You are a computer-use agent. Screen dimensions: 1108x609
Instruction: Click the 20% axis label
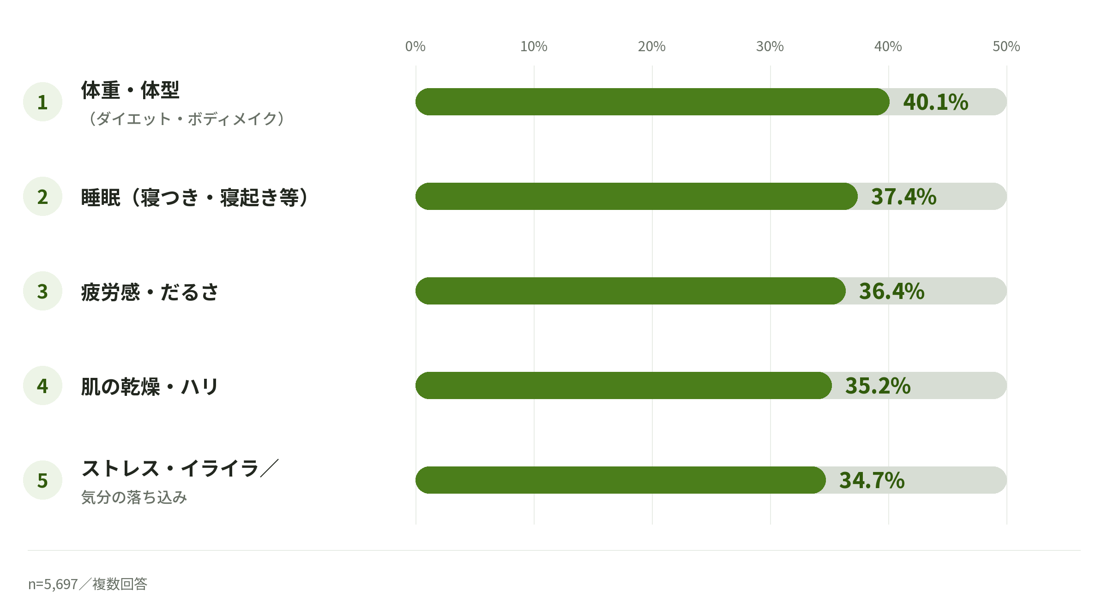click(652, 46)
